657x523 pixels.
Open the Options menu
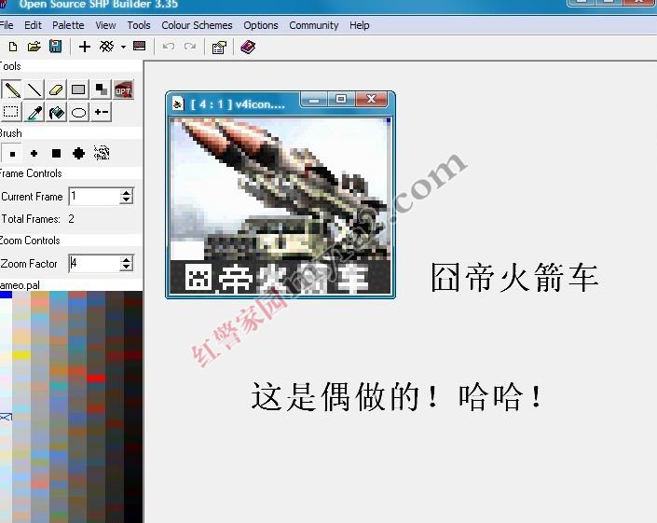tap(261, 25)
